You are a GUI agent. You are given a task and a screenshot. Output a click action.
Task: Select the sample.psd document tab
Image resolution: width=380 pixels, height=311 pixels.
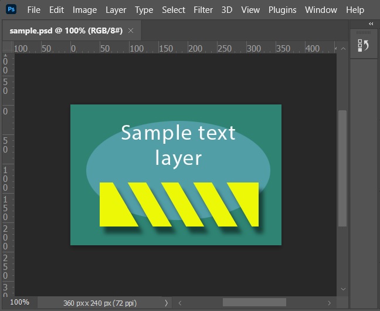coord(66,31)
